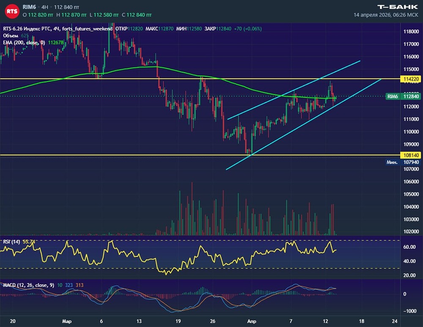
Task: Click the Мин. 107940 minimum label
Action: tap(403, 162)
